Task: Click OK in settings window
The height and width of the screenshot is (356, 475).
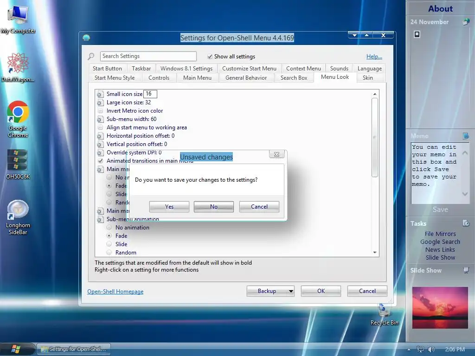Action: pyautogui.click(x=321, y=291)
